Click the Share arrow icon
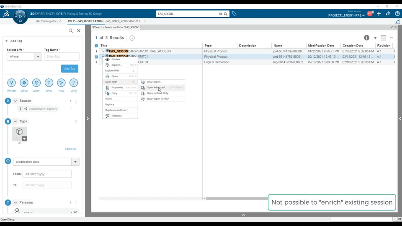This screenshot has height=226, width=402. (388, 14)
